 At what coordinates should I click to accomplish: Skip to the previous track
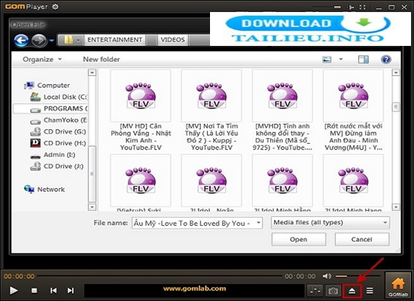(53, 290)
